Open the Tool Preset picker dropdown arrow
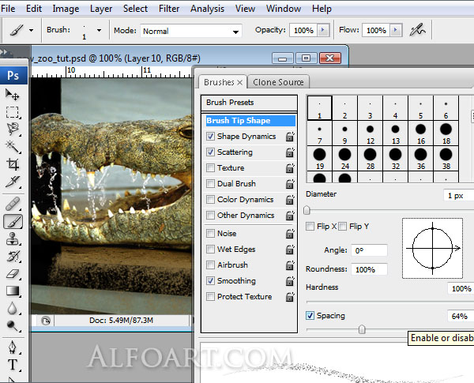The height and width of the screenshot is (383, 474). [x=31, y=30]
